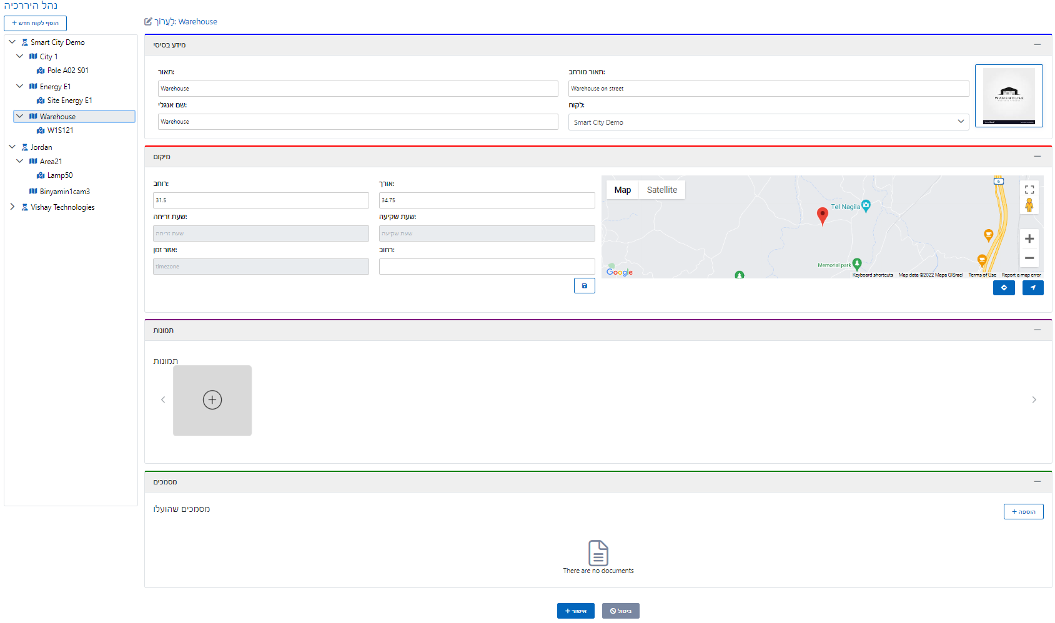Click the gray cancel button at the bottom
The height and width of the screenshot is (623, 1055).
tap(620, 611)
